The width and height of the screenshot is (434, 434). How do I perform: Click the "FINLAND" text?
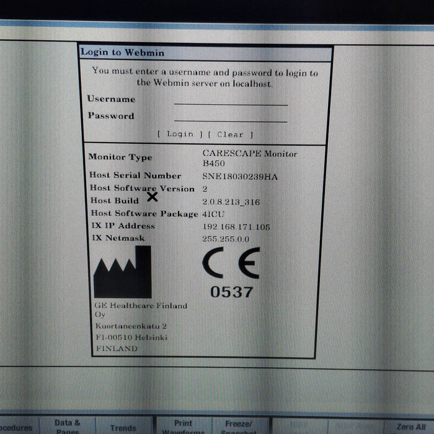[x=117, y=348]
